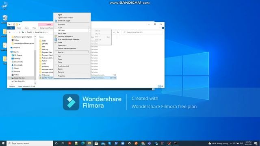Image resolution: width=260 pixels, height=146 pixels.
Task: Expand the address bar history dropdown
Action: pos(114,32)
